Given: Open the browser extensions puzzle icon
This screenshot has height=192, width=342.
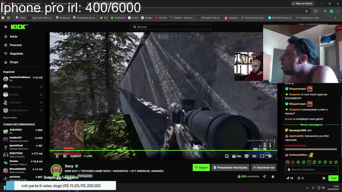Looking at the screenshot, I should pyautogui.click(x=316, y=11).
